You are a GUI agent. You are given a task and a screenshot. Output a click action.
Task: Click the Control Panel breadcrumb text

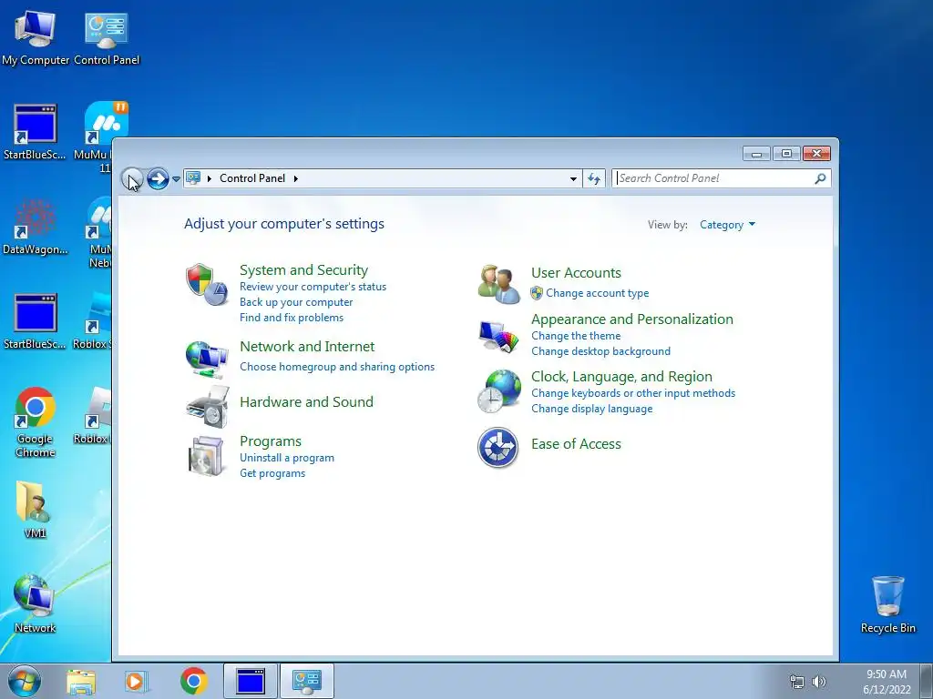pyautogui.click(x=252, y=178)
